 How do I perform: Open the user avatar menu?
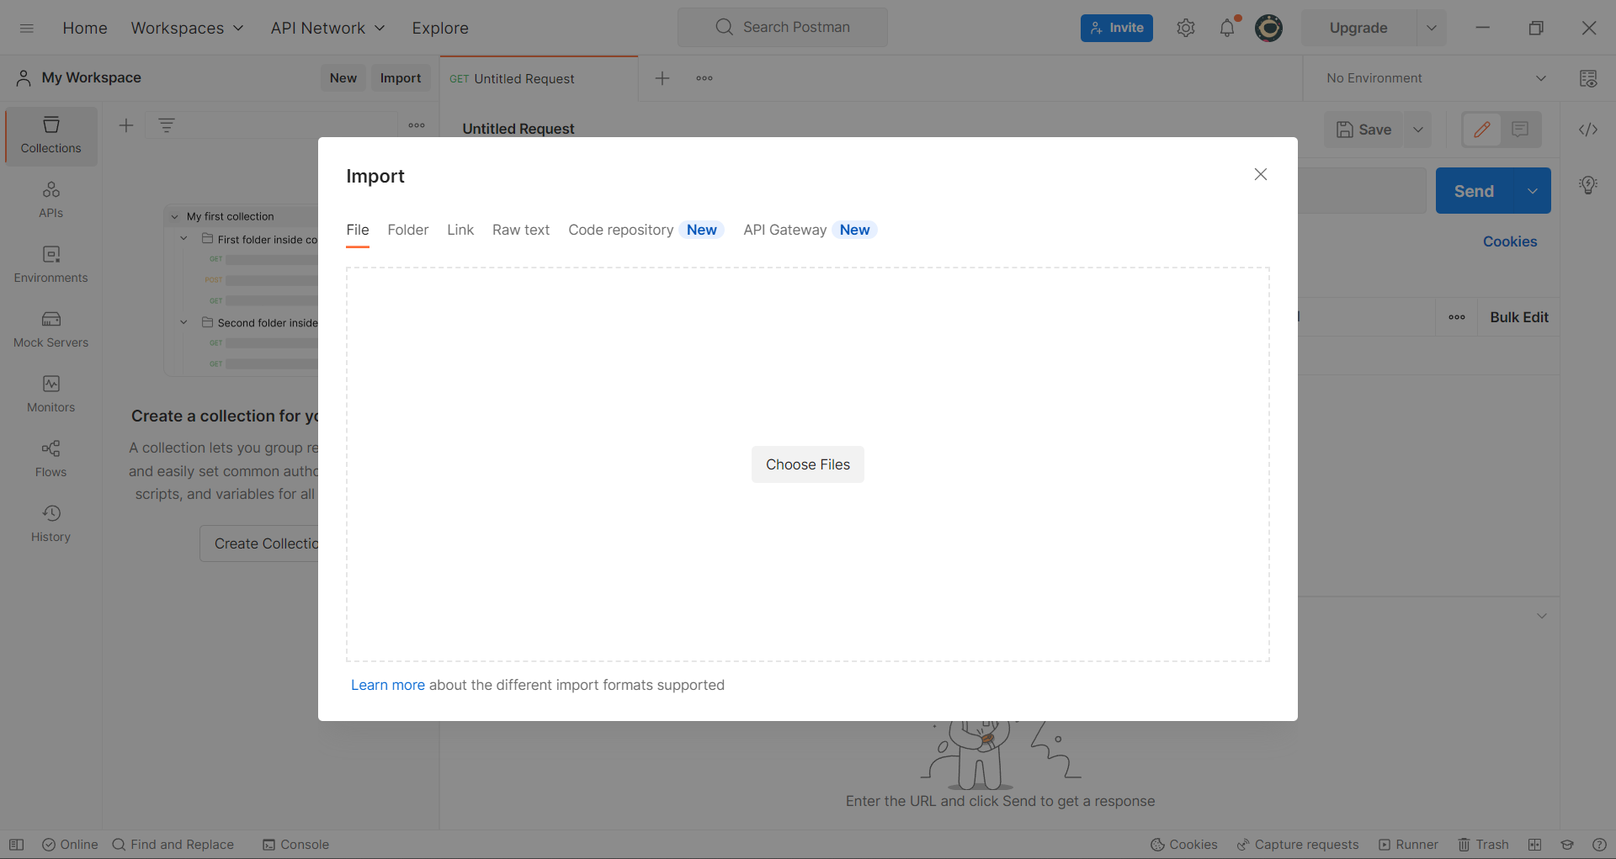tap(1268, 28)
